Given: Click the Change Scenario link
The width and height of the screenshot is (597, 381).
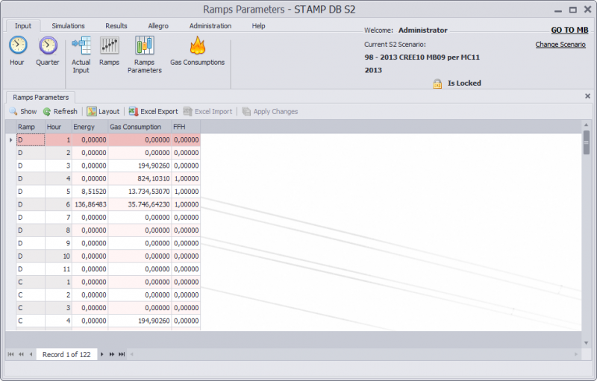Looking at the screenshot, I should click(x=560, y=45).
